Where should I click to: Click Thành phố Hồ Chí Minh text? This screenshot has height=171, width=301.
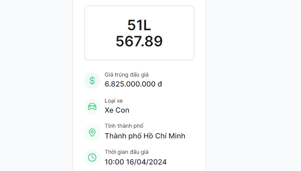click(x=145, y=136)
